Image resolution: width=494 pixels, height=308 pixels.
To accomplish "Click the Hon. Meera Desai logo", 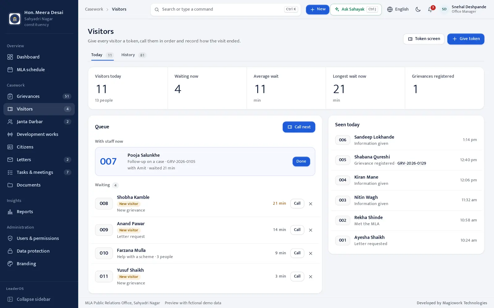I will 15,19.
